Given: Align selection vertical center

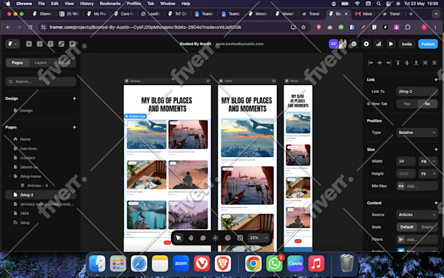Looking at the screenshot, I should coord(407,63).
